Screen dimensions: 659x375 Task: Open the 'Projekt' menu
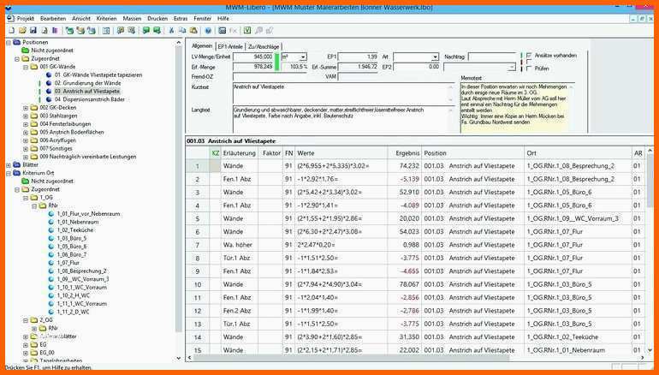click(x=25, y=19)
